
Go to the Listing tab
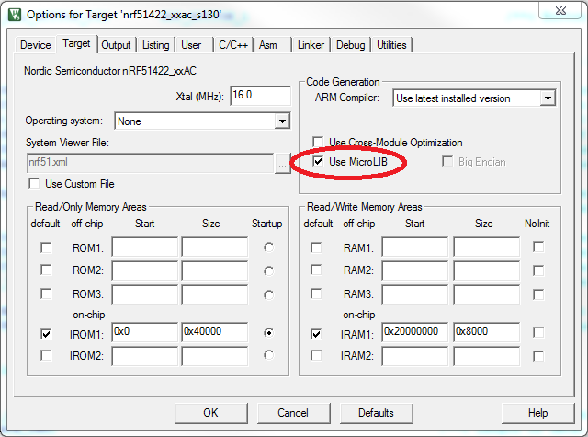[x=155, y=45]
